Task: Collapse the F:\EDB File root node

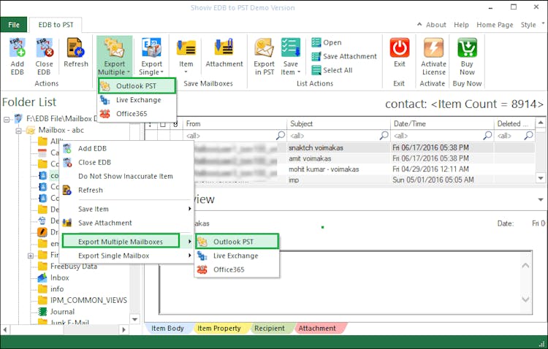Action: tap(7, 120)
